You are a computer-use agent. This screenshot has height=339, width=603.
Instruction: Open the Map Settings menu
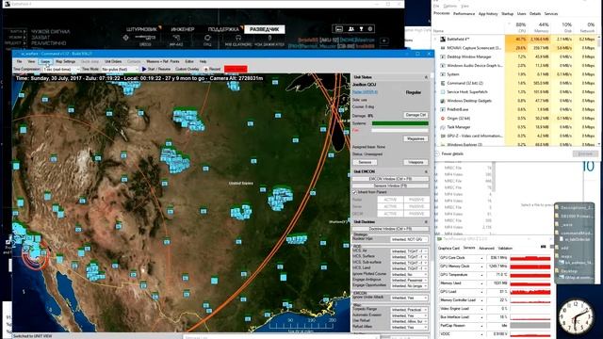(65, 61)
